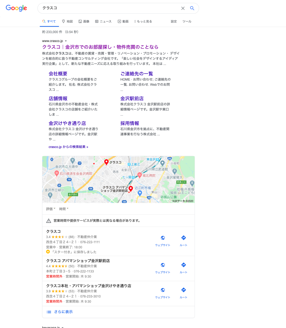Open the クラスコ｜金沢市でのお部屋探し result title
Image resolution: width=286 pixels, height=328 pixels.
[x=100, y=47]
